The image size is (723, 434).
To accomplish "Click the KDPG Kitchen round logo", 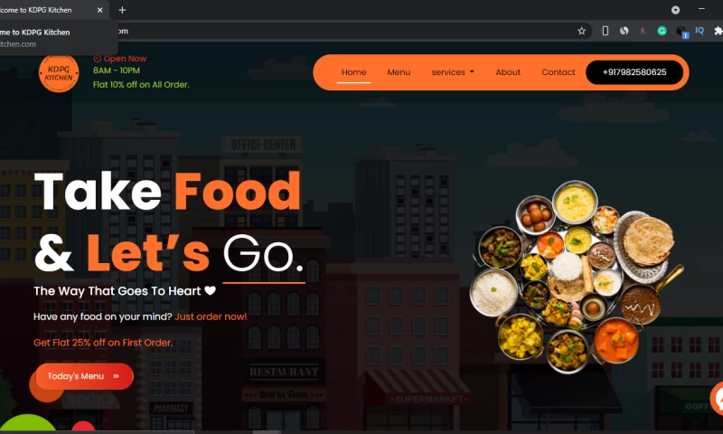I will pos(59,73).
